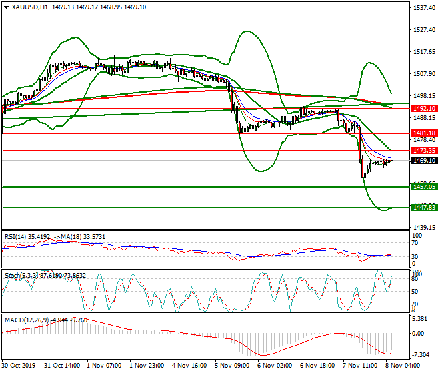The image size is (440, 373).
Task: Select the Stoch(5,3,3) indicator label
Action: 21,275
